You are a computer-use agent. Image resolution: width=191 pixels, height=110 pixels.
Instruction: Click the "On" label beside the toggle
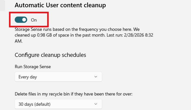pyautogui.click(x=34, y=20)
